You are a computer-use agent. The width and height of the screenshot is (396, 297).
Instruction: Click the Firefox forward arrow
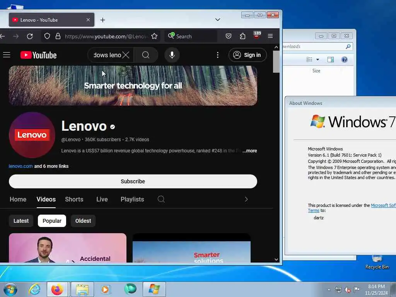15,36
